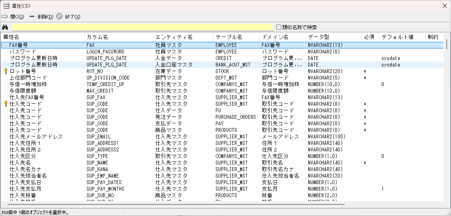Screen dimensions: 451x216
Task: Sort by the カラム名 column header
Action: coord(119,37)
